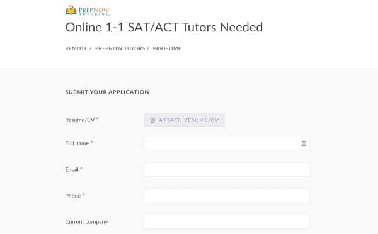
Task: Click the 'Online 1-1 SAT/ACT Tutors Needed' heading
Action: (x=164, y=27)
